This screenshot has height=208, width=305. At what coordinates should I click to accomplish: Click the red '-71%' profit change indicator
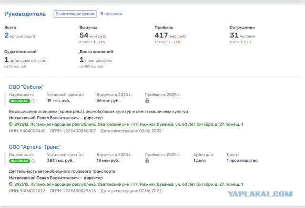tap(174, 42)
